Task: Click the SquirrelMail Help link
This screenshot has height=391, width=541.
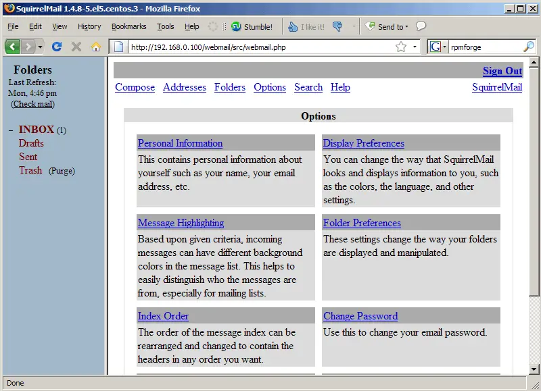Action: tap(340, 87)
